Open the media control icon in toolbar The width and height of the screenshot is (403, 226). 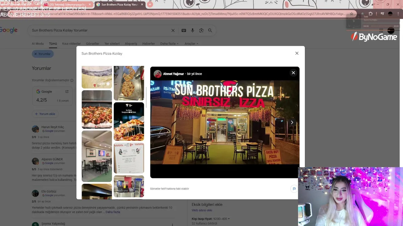pyautogui.click(x=382, y=14)
